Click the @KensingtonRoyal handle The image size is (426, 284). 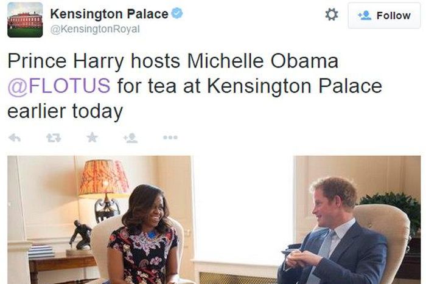(95, 29)
